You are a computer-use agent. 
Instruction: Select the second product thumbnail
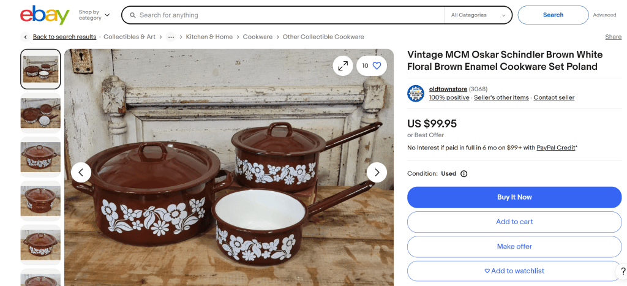41,113
